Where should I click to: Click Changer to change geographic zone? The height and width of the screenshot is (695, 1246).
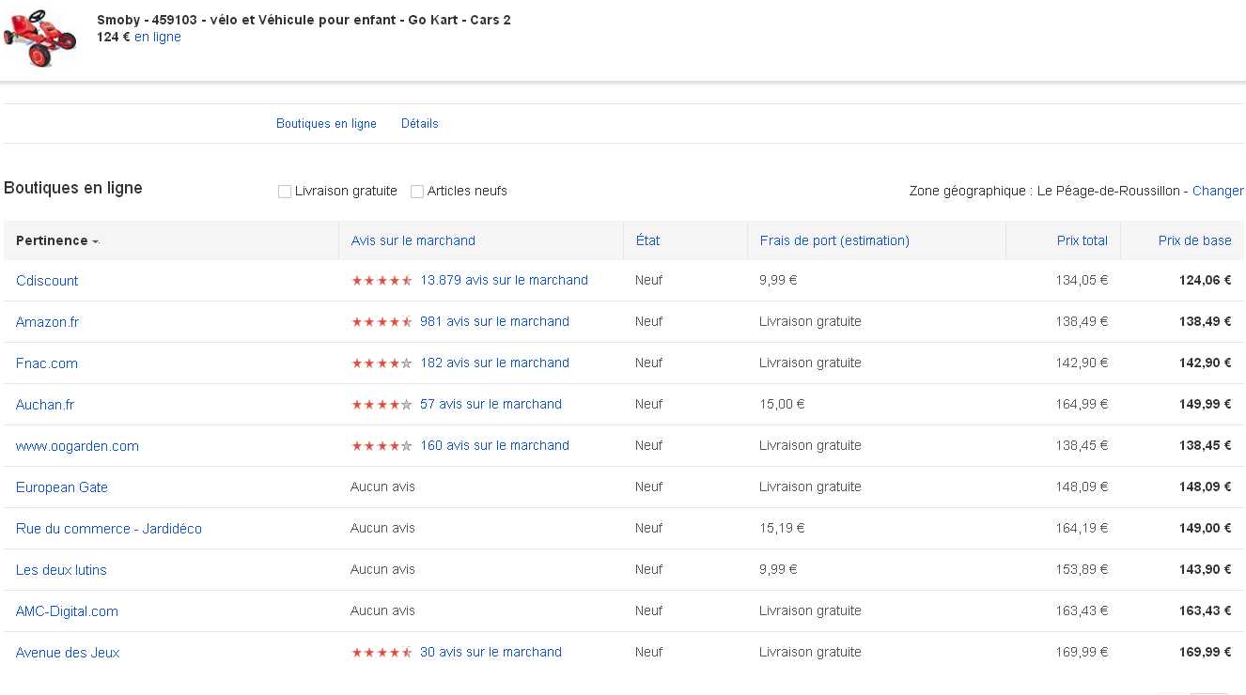coord(1218,191)
